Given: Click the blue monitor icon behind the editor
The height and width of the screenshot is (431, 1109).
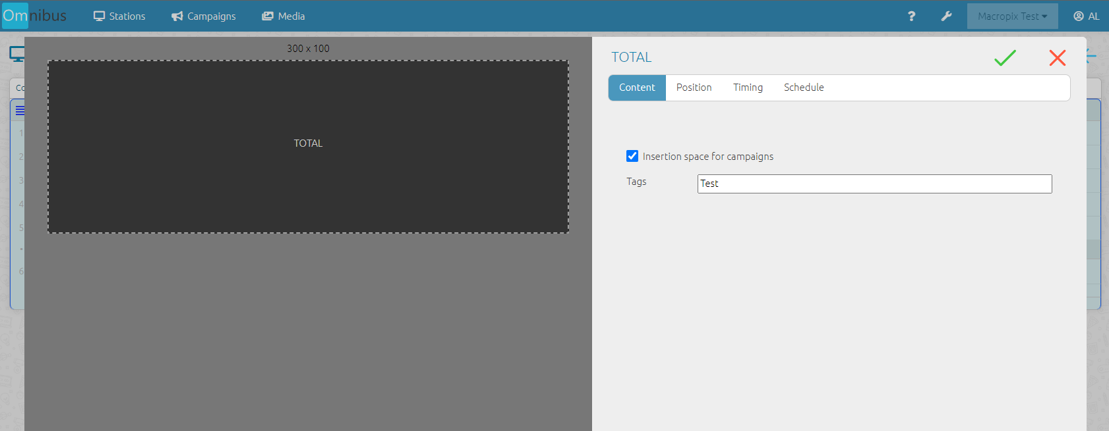Looking at the screenshot, I should [16, 54].
